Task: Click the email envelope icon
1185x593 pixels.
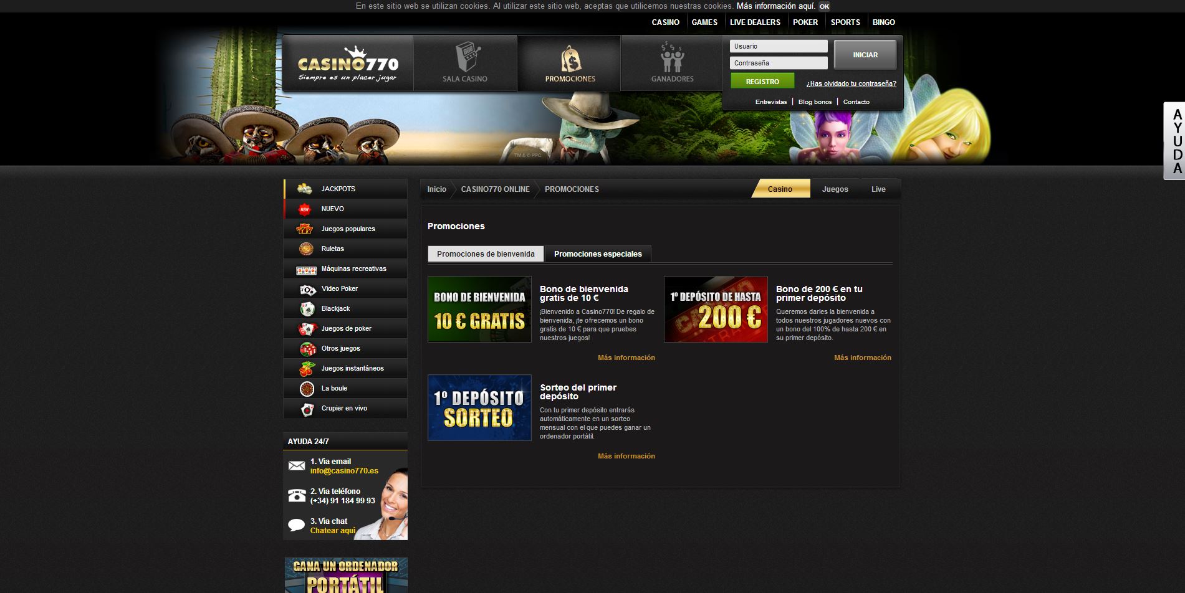Action: click(297, 465)
